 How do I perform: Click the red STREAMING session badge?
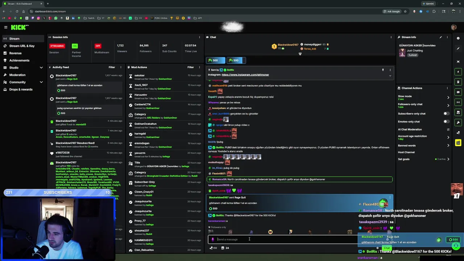click(57, 46)
